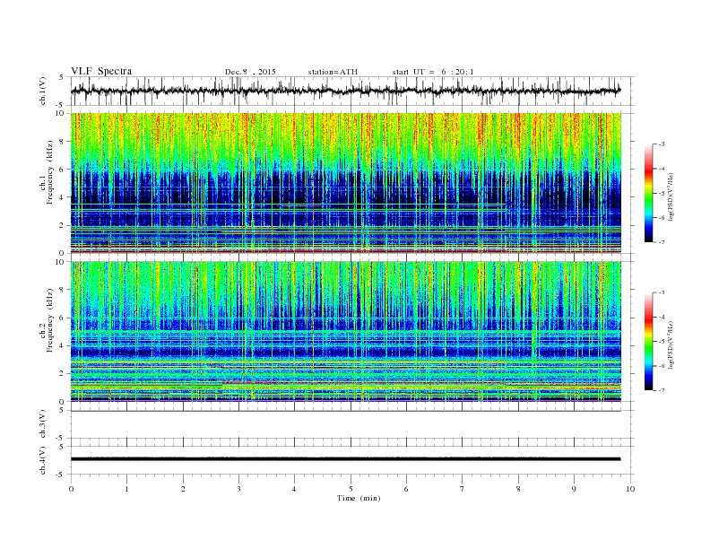Click the "ch.1(V)" axis label
This screenshot has height=549, width=710.
coord(43,91)
